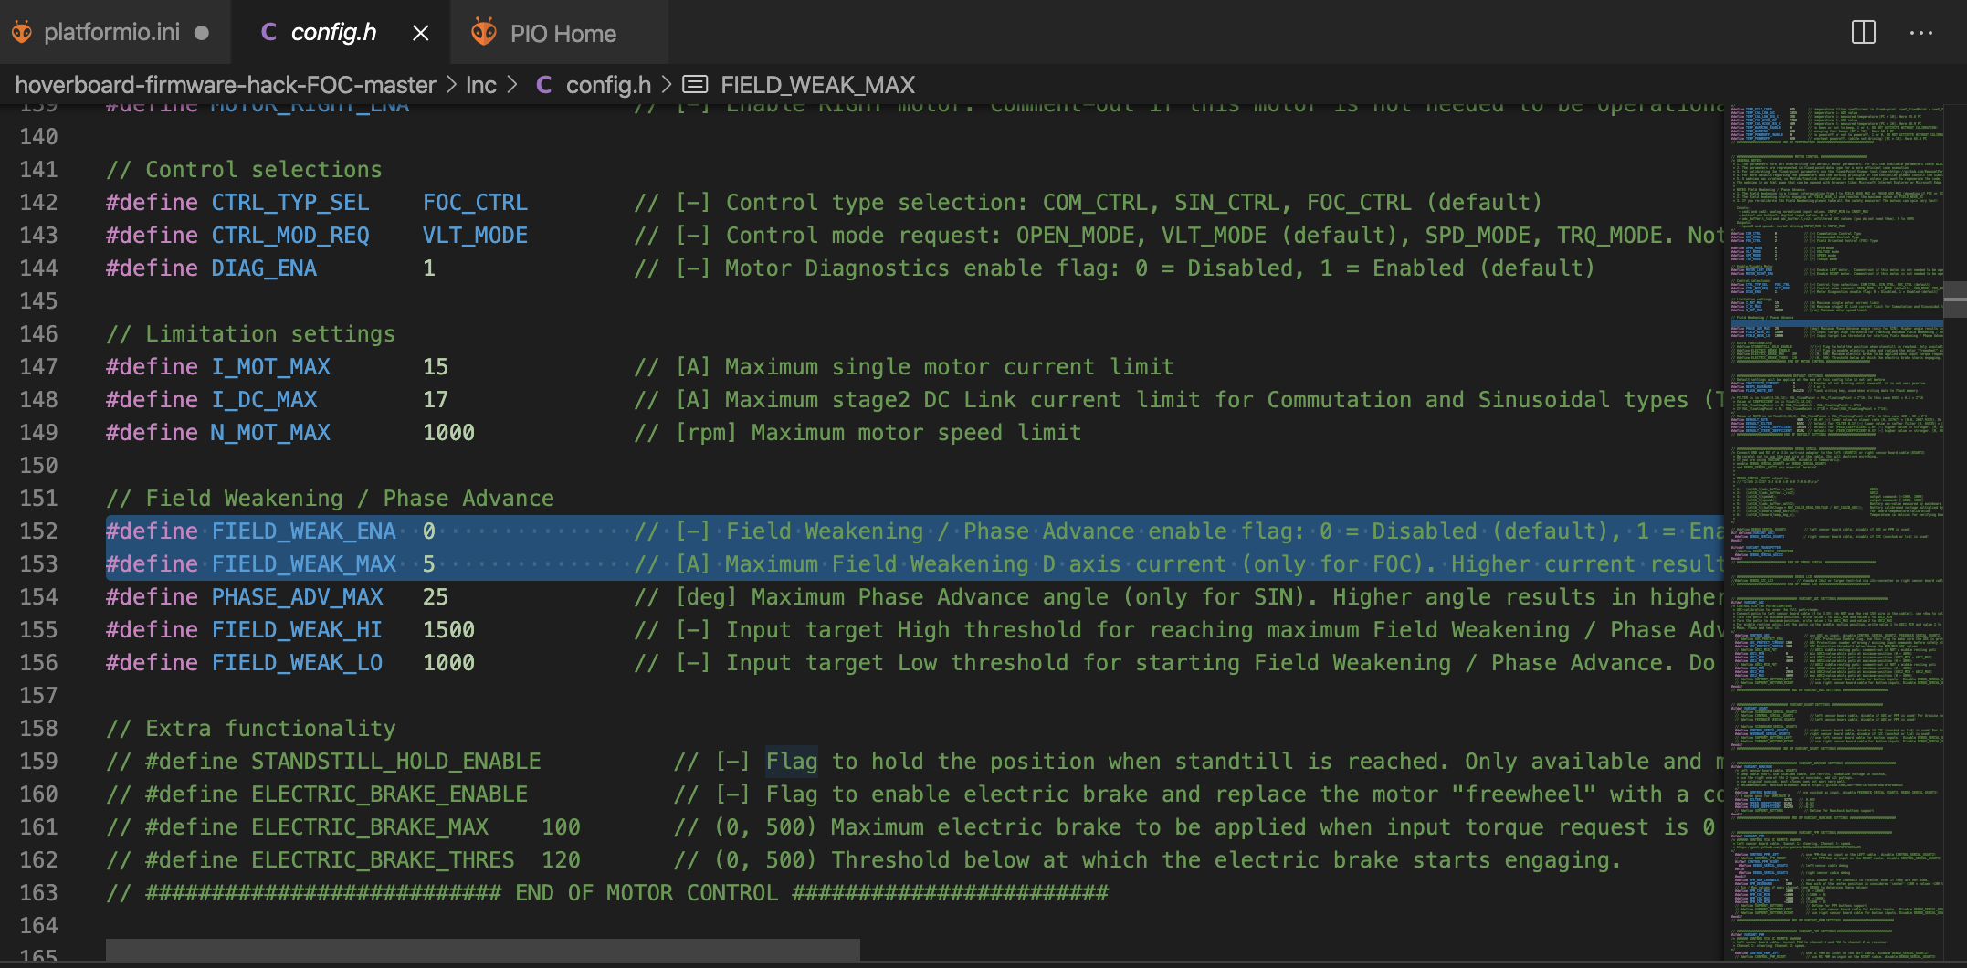Click the horizontal scrollbar thumb at bottom
This screenshot has height=968, width=1967.
click(482, 950)
